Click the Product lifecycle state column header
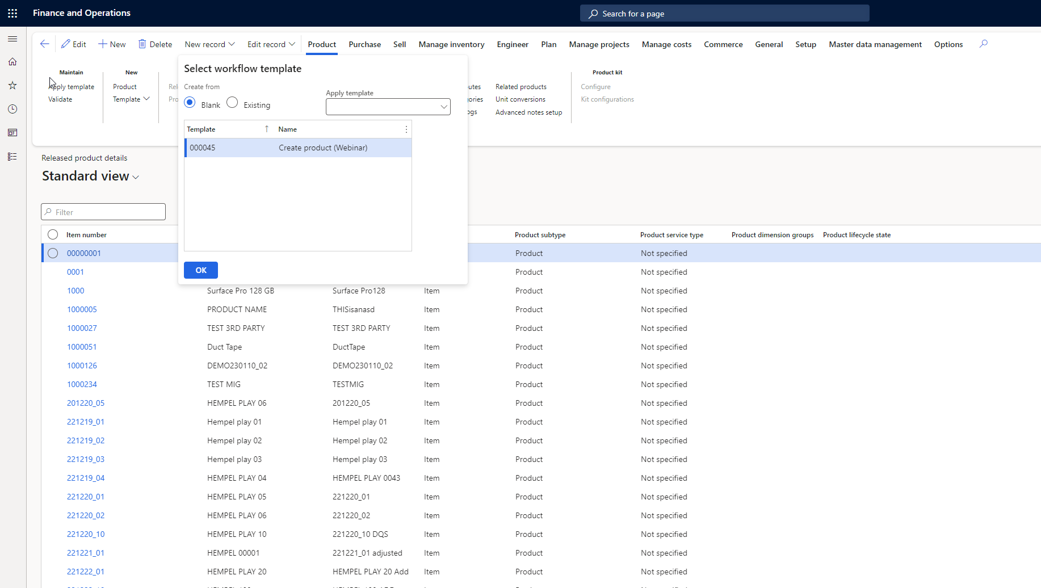The height and width of the screenshot is (588, 1041). click(857, 235)
